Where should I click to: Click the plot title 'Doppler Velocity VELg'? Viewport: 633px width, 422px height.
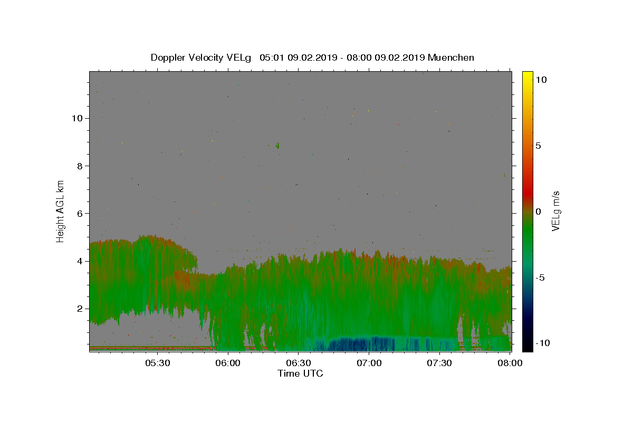[x=202, y=57]
